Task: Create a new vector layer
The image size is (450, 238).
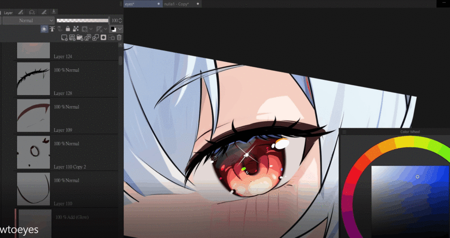Action: pyautogui.click(x=72, y=37)
